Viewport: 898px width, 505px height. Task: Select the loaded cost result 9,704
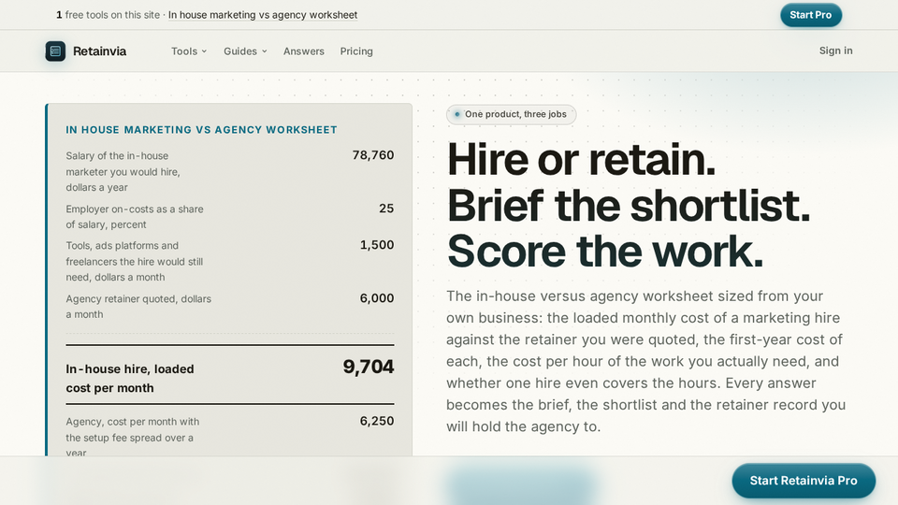click(x=369, y=367)
